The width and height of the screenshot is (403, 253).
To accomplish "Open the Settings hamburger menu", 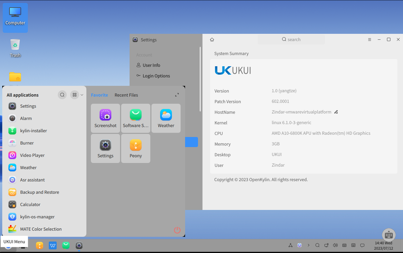I will tap(369, 39).
